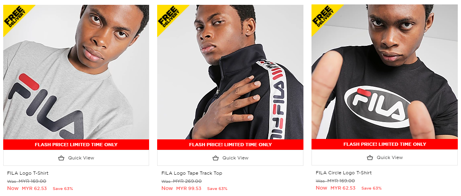Open Quick View for FILA Logo Tape Track Top
Image resolution: width=461 pixels, height=196 pixels.
[230, 158]
